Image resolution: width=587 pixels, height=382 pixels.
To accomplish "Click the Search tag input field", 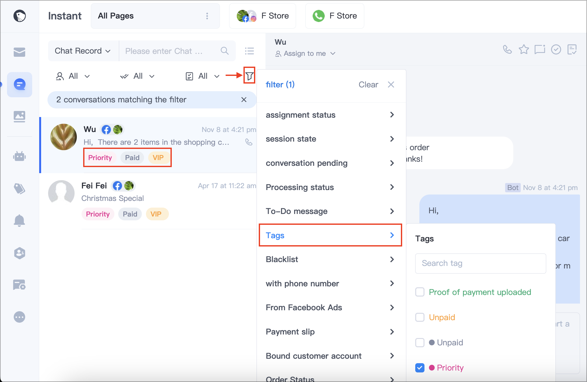I will tap(481, 263).
